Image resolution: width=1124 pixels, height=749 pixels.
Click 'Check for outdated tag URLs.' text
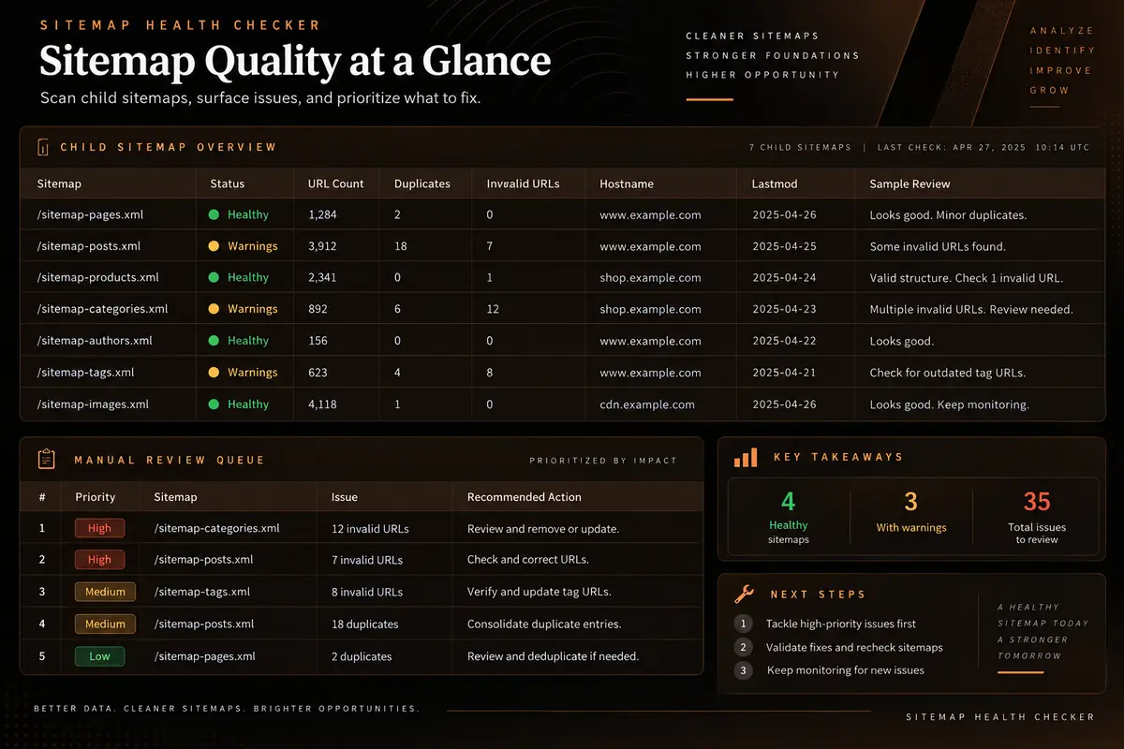tap(948, 373)
